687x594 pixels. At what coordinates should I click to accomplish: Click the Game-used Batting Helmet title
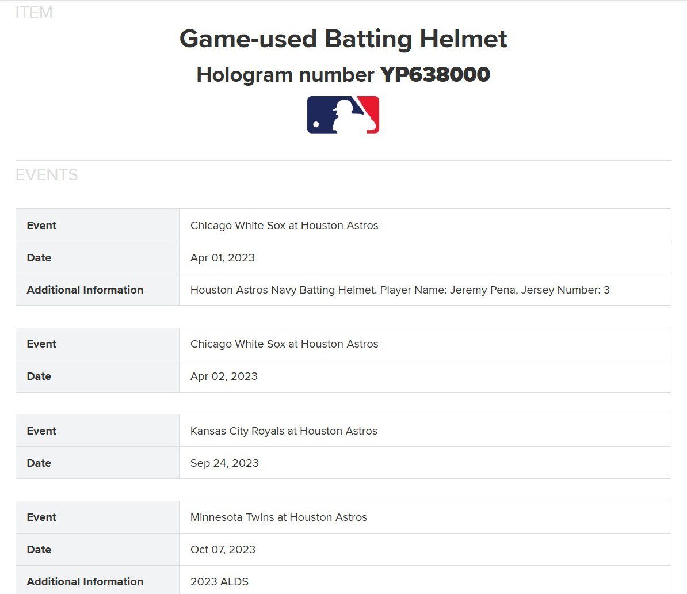(x=343, y=39)
